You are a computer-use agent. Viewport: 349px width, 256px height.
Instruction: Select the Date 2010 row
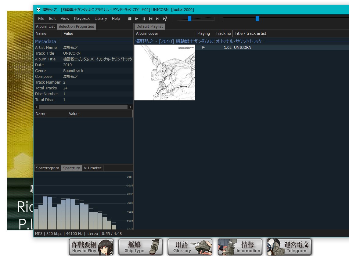[x=84, y=65]
